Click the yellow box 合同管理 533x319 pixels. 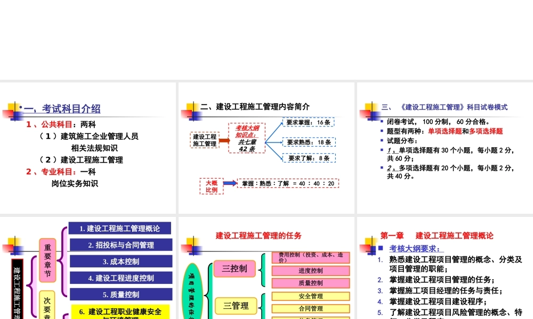click(311, 308)
